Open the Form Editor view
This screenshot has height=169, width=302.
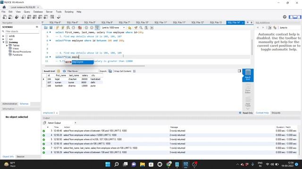pos(248,89)
